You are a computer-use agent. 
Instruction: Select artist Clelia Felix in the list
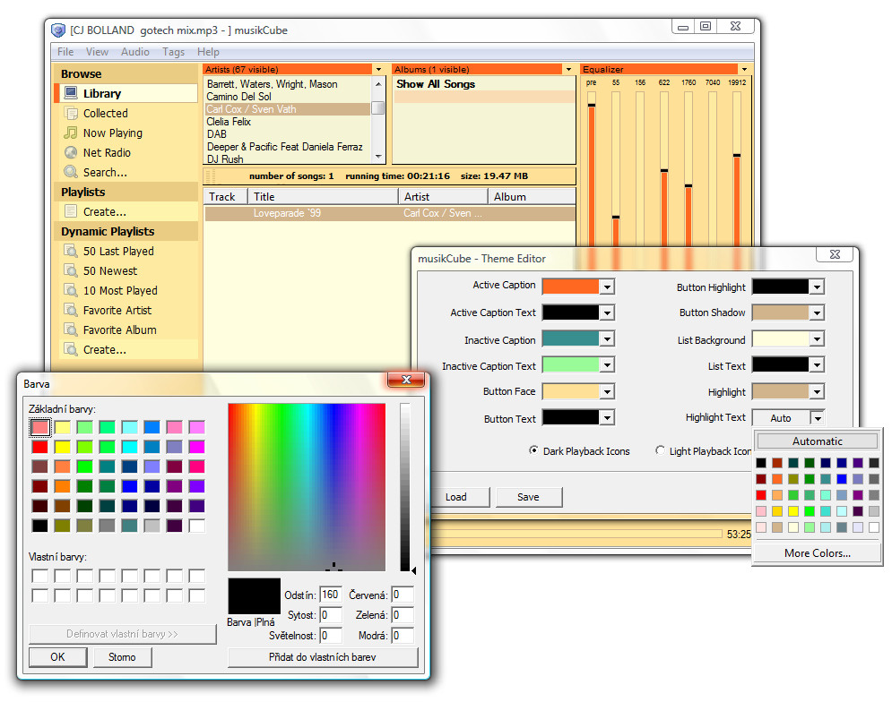pyautogui.click(x=287, y=122)
